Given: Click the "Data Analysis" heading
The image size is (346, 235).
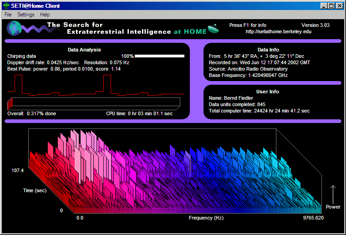Looking at the screenshot, I should click(x=84, y=50).
